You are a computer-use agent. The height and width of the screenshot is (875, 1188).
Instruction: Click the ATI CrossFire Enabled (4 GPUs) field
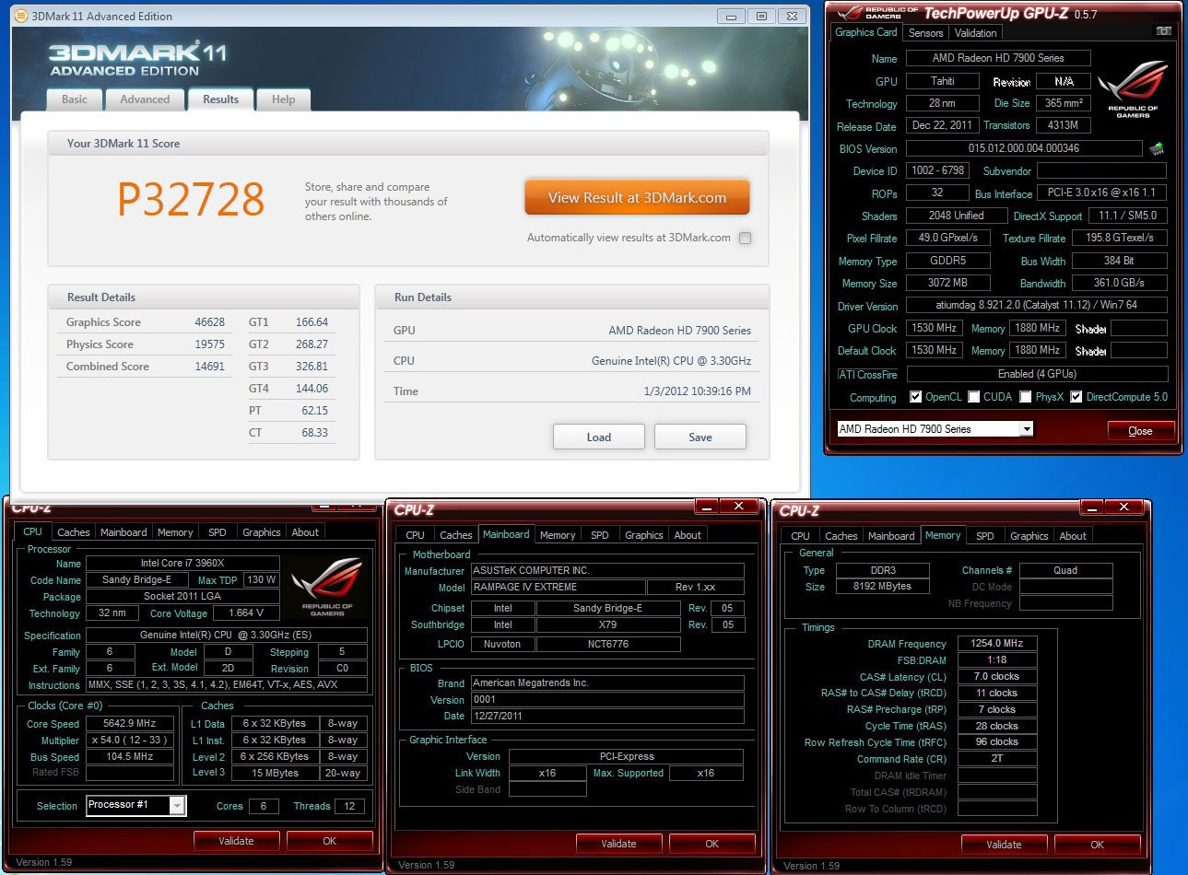(1037, 374)
